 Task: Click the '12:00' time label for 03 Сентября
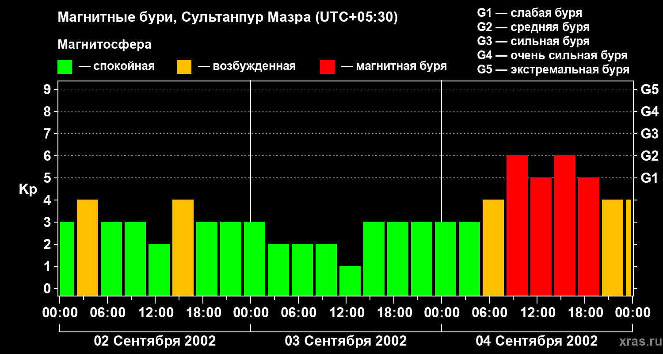(346, 312)
